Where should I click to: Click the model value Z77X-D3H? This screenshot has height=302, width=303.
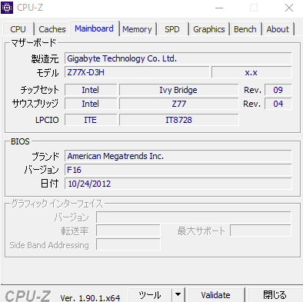tap(137, 72)
